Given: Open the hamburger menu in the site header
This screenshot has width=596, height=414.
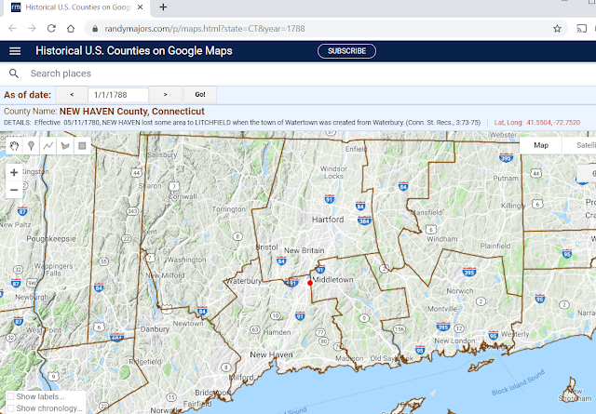Looking at the screenshot, I should (x=15, y=51).
